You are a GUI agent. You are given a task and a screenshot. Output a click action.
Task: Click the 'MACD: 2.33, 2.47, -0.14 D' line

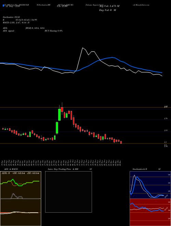coord(16,23)
